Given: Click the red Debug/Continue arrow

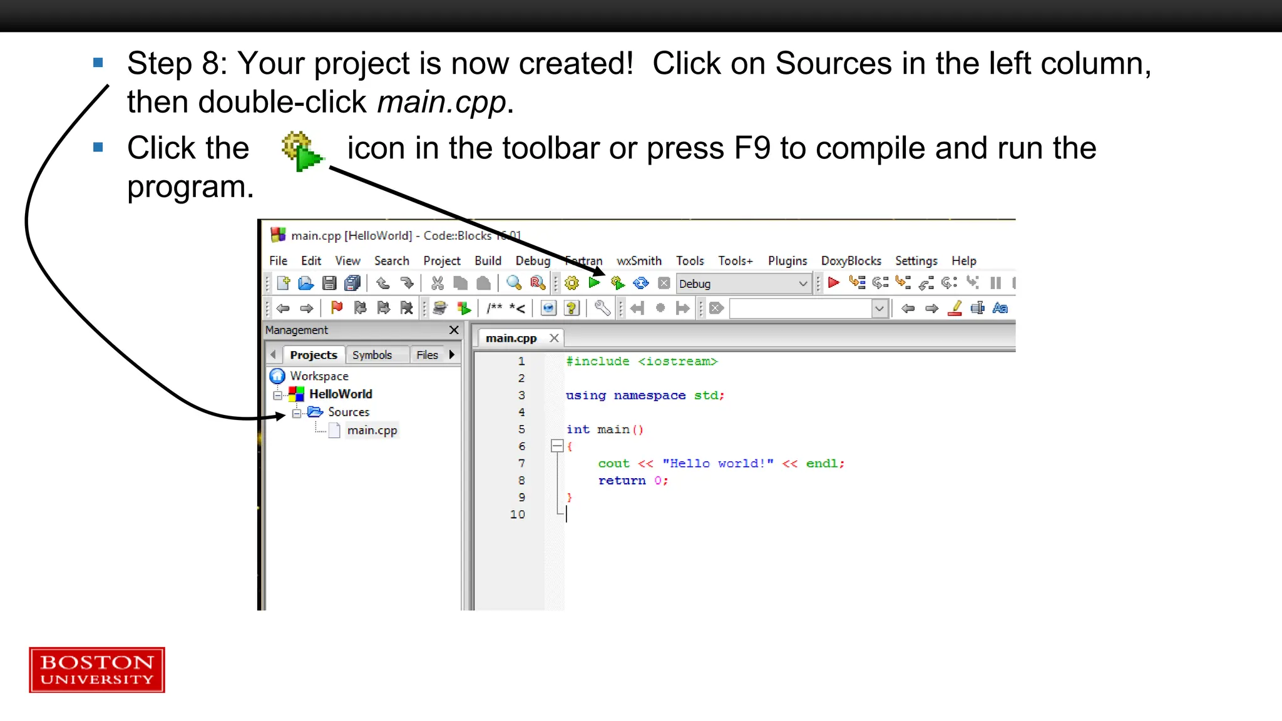Looking at the screenshot, I should click(833, 283).
